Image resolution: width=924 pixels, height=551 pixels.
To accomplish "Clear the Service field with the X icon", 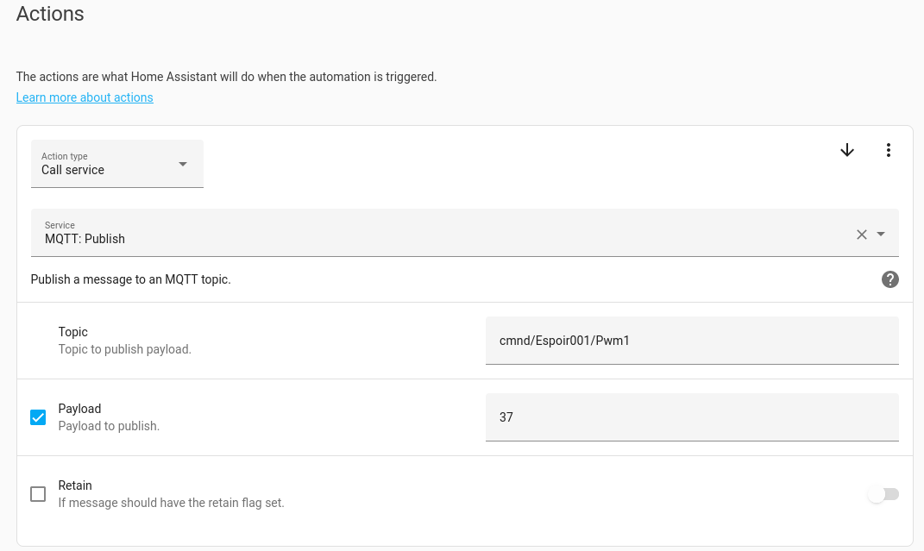I will (861, 234).
